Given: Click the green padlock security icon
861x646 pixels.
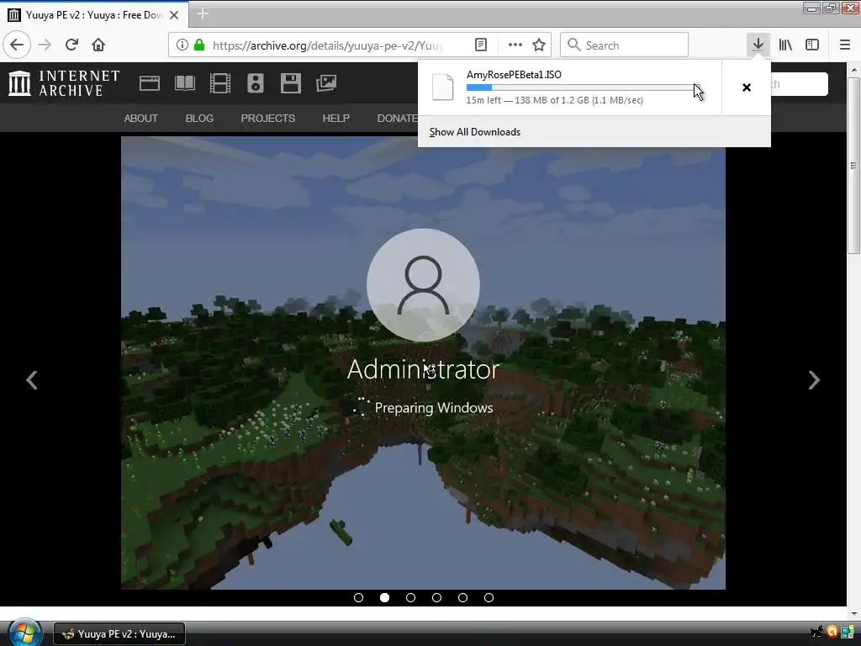Looking at the screenshot, I should [199, 45].
